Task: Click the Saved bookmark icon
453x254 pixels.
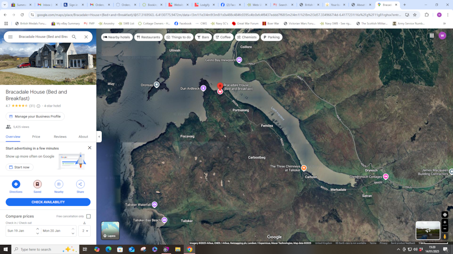Action: [37, 185]
